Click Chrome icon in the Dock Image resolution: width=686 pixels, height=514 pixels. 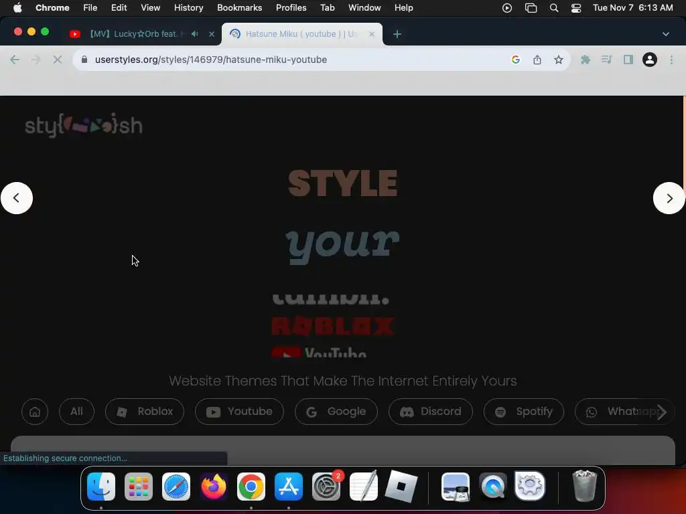coord(251,487)
